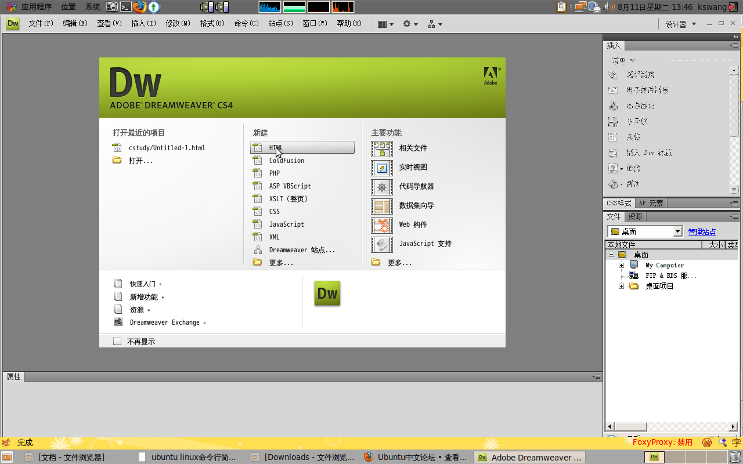Open the 属性 panel options menu
743x464 pixels.
coord(596,376)
